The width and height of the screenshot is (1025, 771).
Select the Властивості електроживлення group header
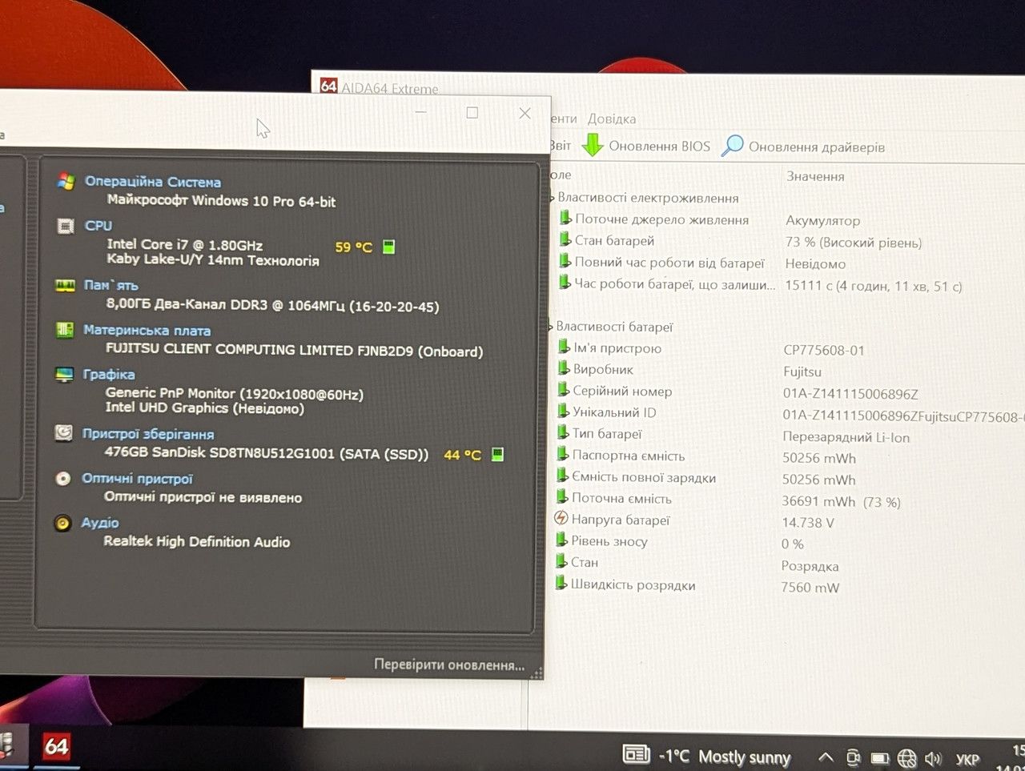click(648, 198)
